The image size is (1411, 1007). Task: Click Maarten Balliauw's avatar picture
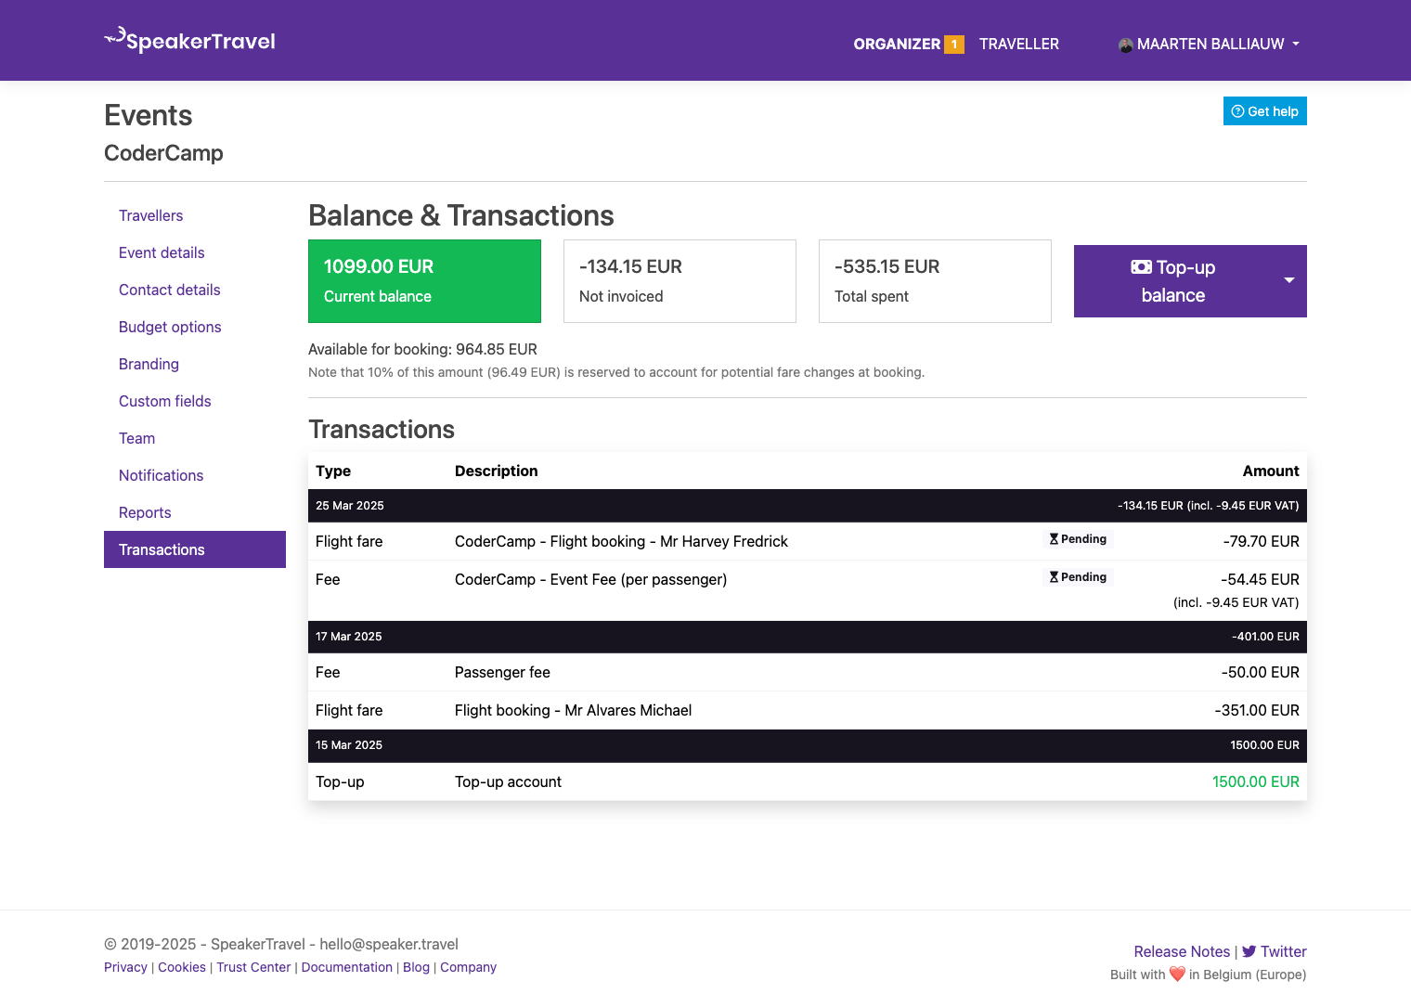[x=1125, y=45]
